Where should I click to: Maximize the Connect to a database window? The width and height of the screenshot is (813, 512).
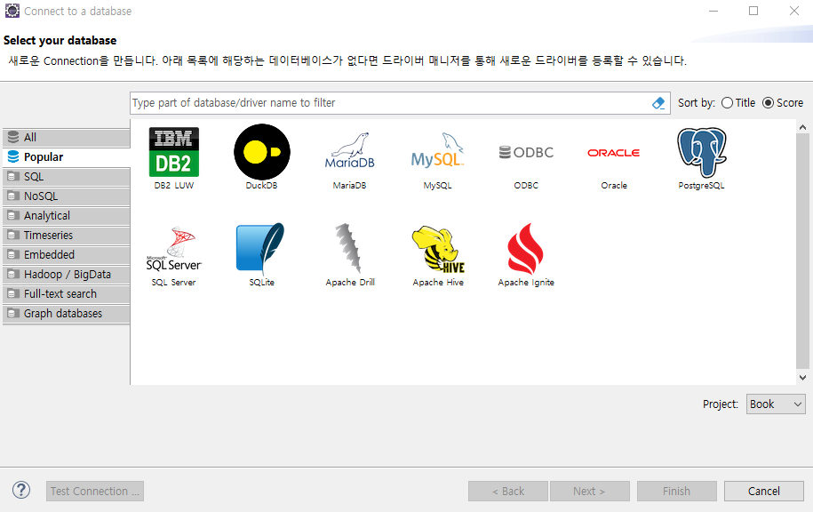753,11
